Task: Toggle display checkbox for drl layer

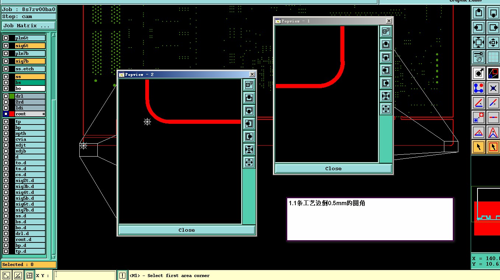Action: (6, 96)
